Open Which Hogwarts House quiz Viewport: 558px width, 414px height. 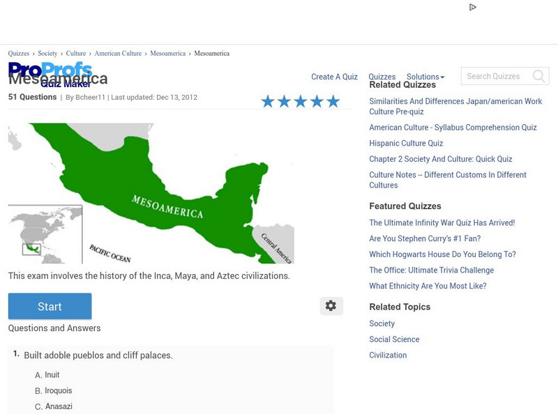point(442,254)
